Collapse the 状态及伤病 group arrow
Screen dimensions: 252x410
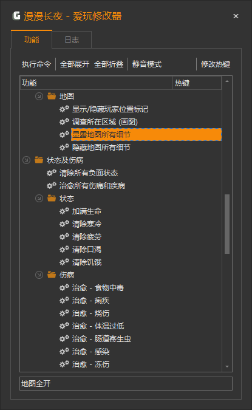tap(26, 160)
